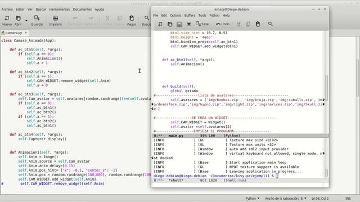Click the copy icon in emacs toolbar
The height and width of the screenshot is (202, 360).
pos(248,24)
